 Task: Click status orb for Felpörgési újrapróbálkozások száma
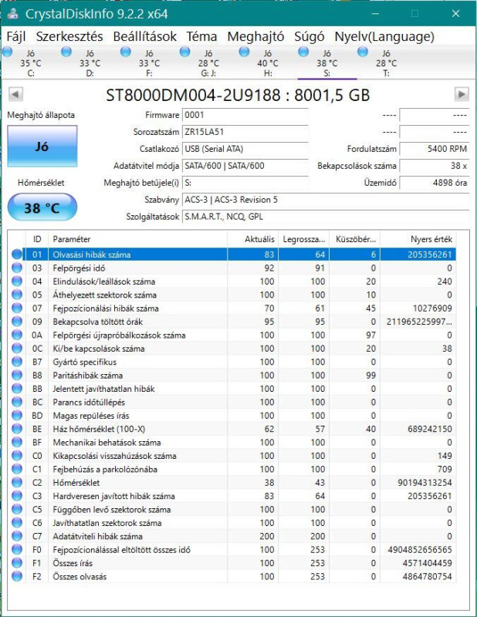click(x=16, y=335)
